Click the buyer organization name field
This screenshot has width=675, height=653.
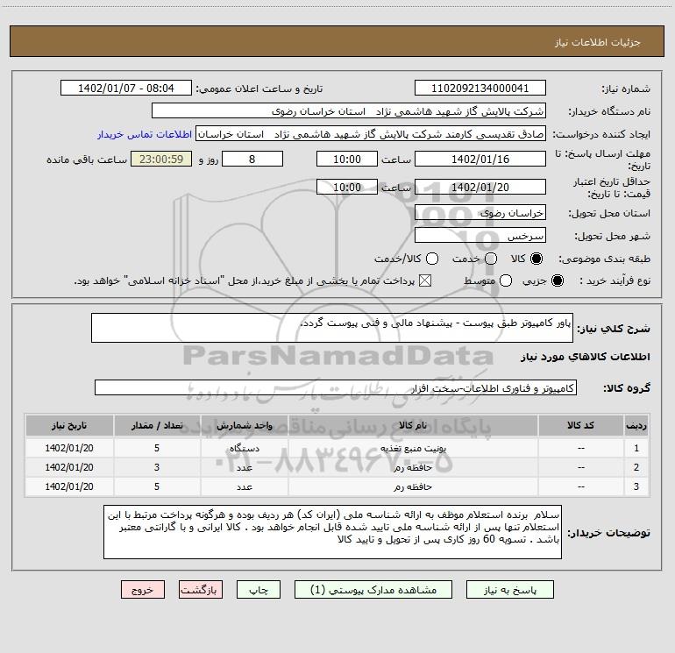click(x=349, y=111)
